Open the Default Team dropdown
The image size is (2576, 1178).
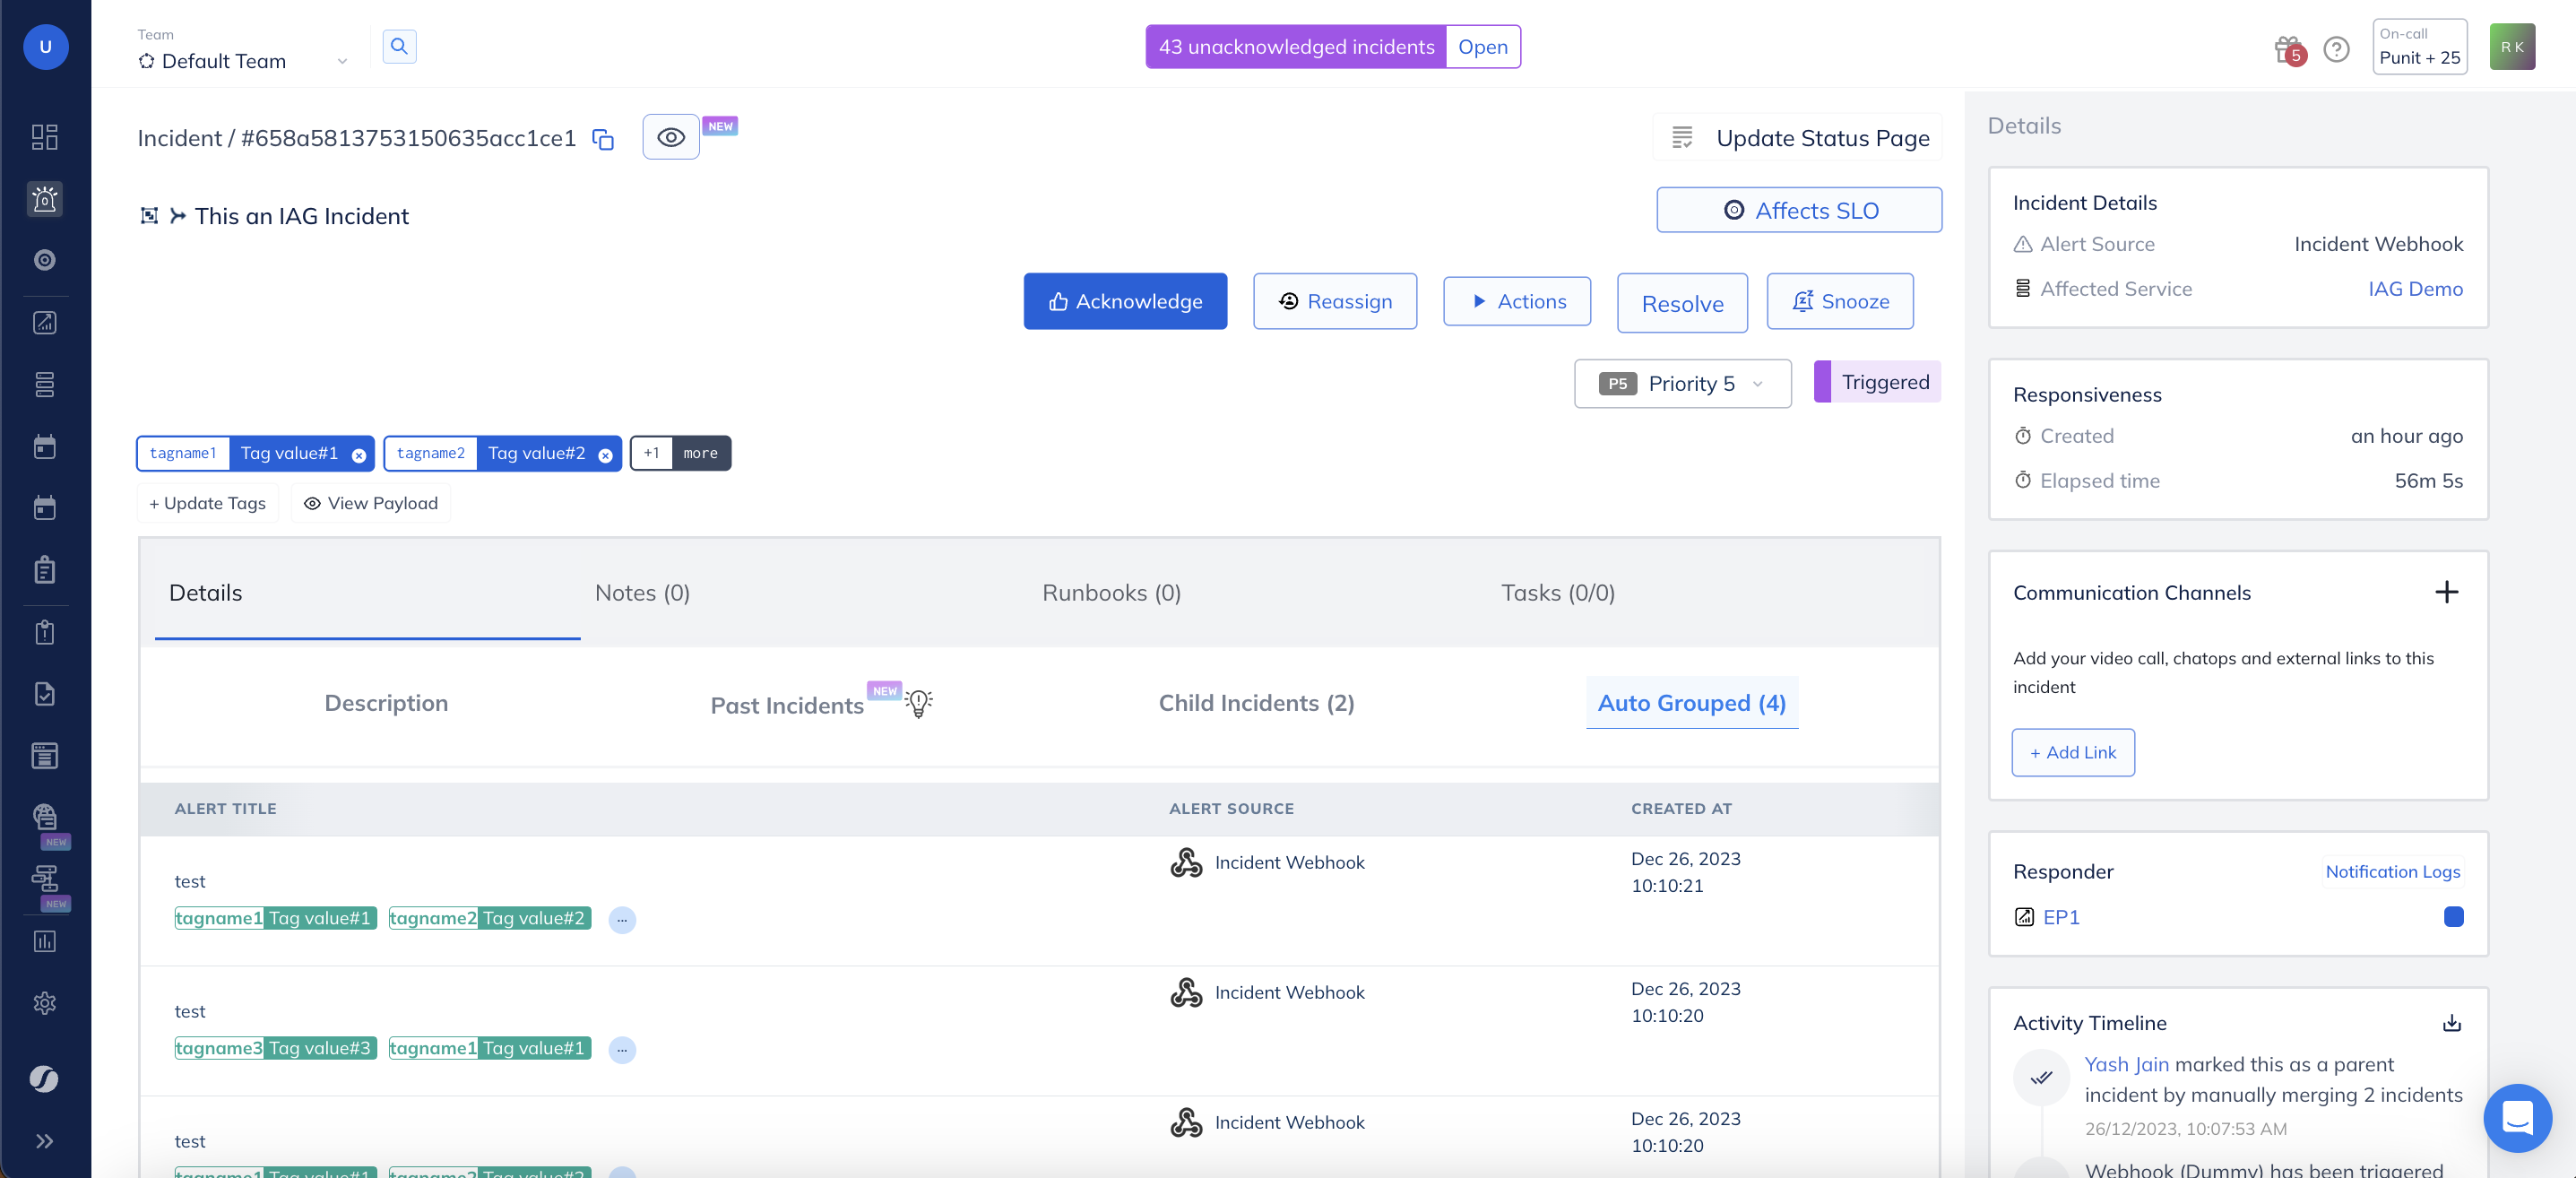[243, 61]
